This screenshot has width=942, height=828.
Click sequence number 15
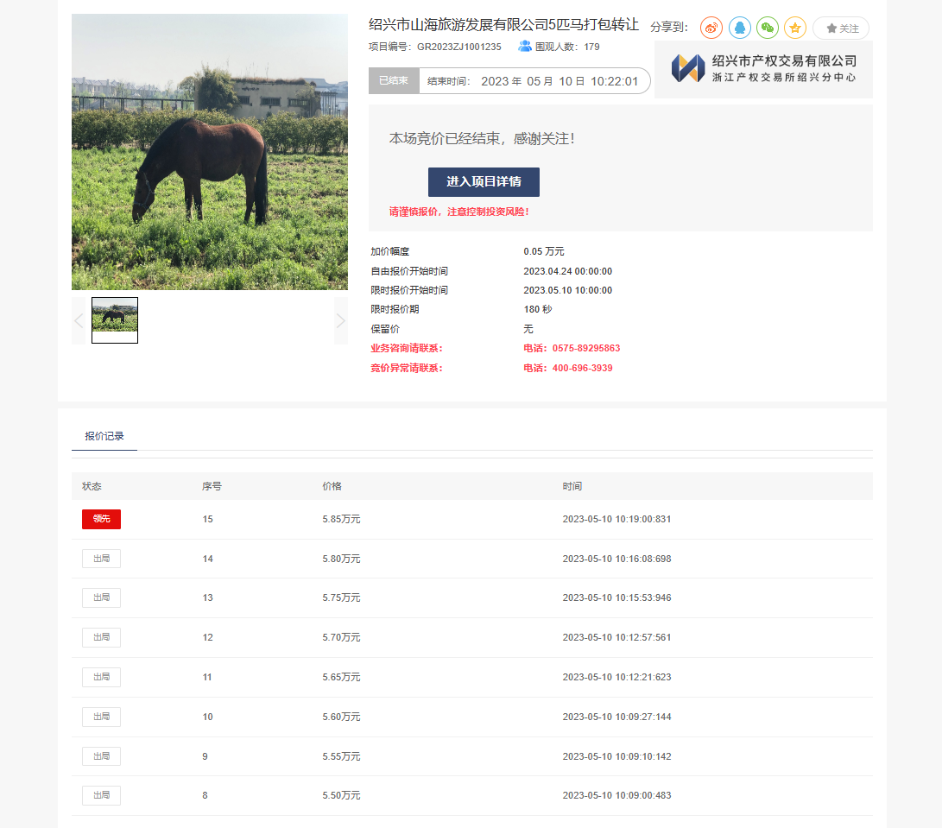pos(208,519)
